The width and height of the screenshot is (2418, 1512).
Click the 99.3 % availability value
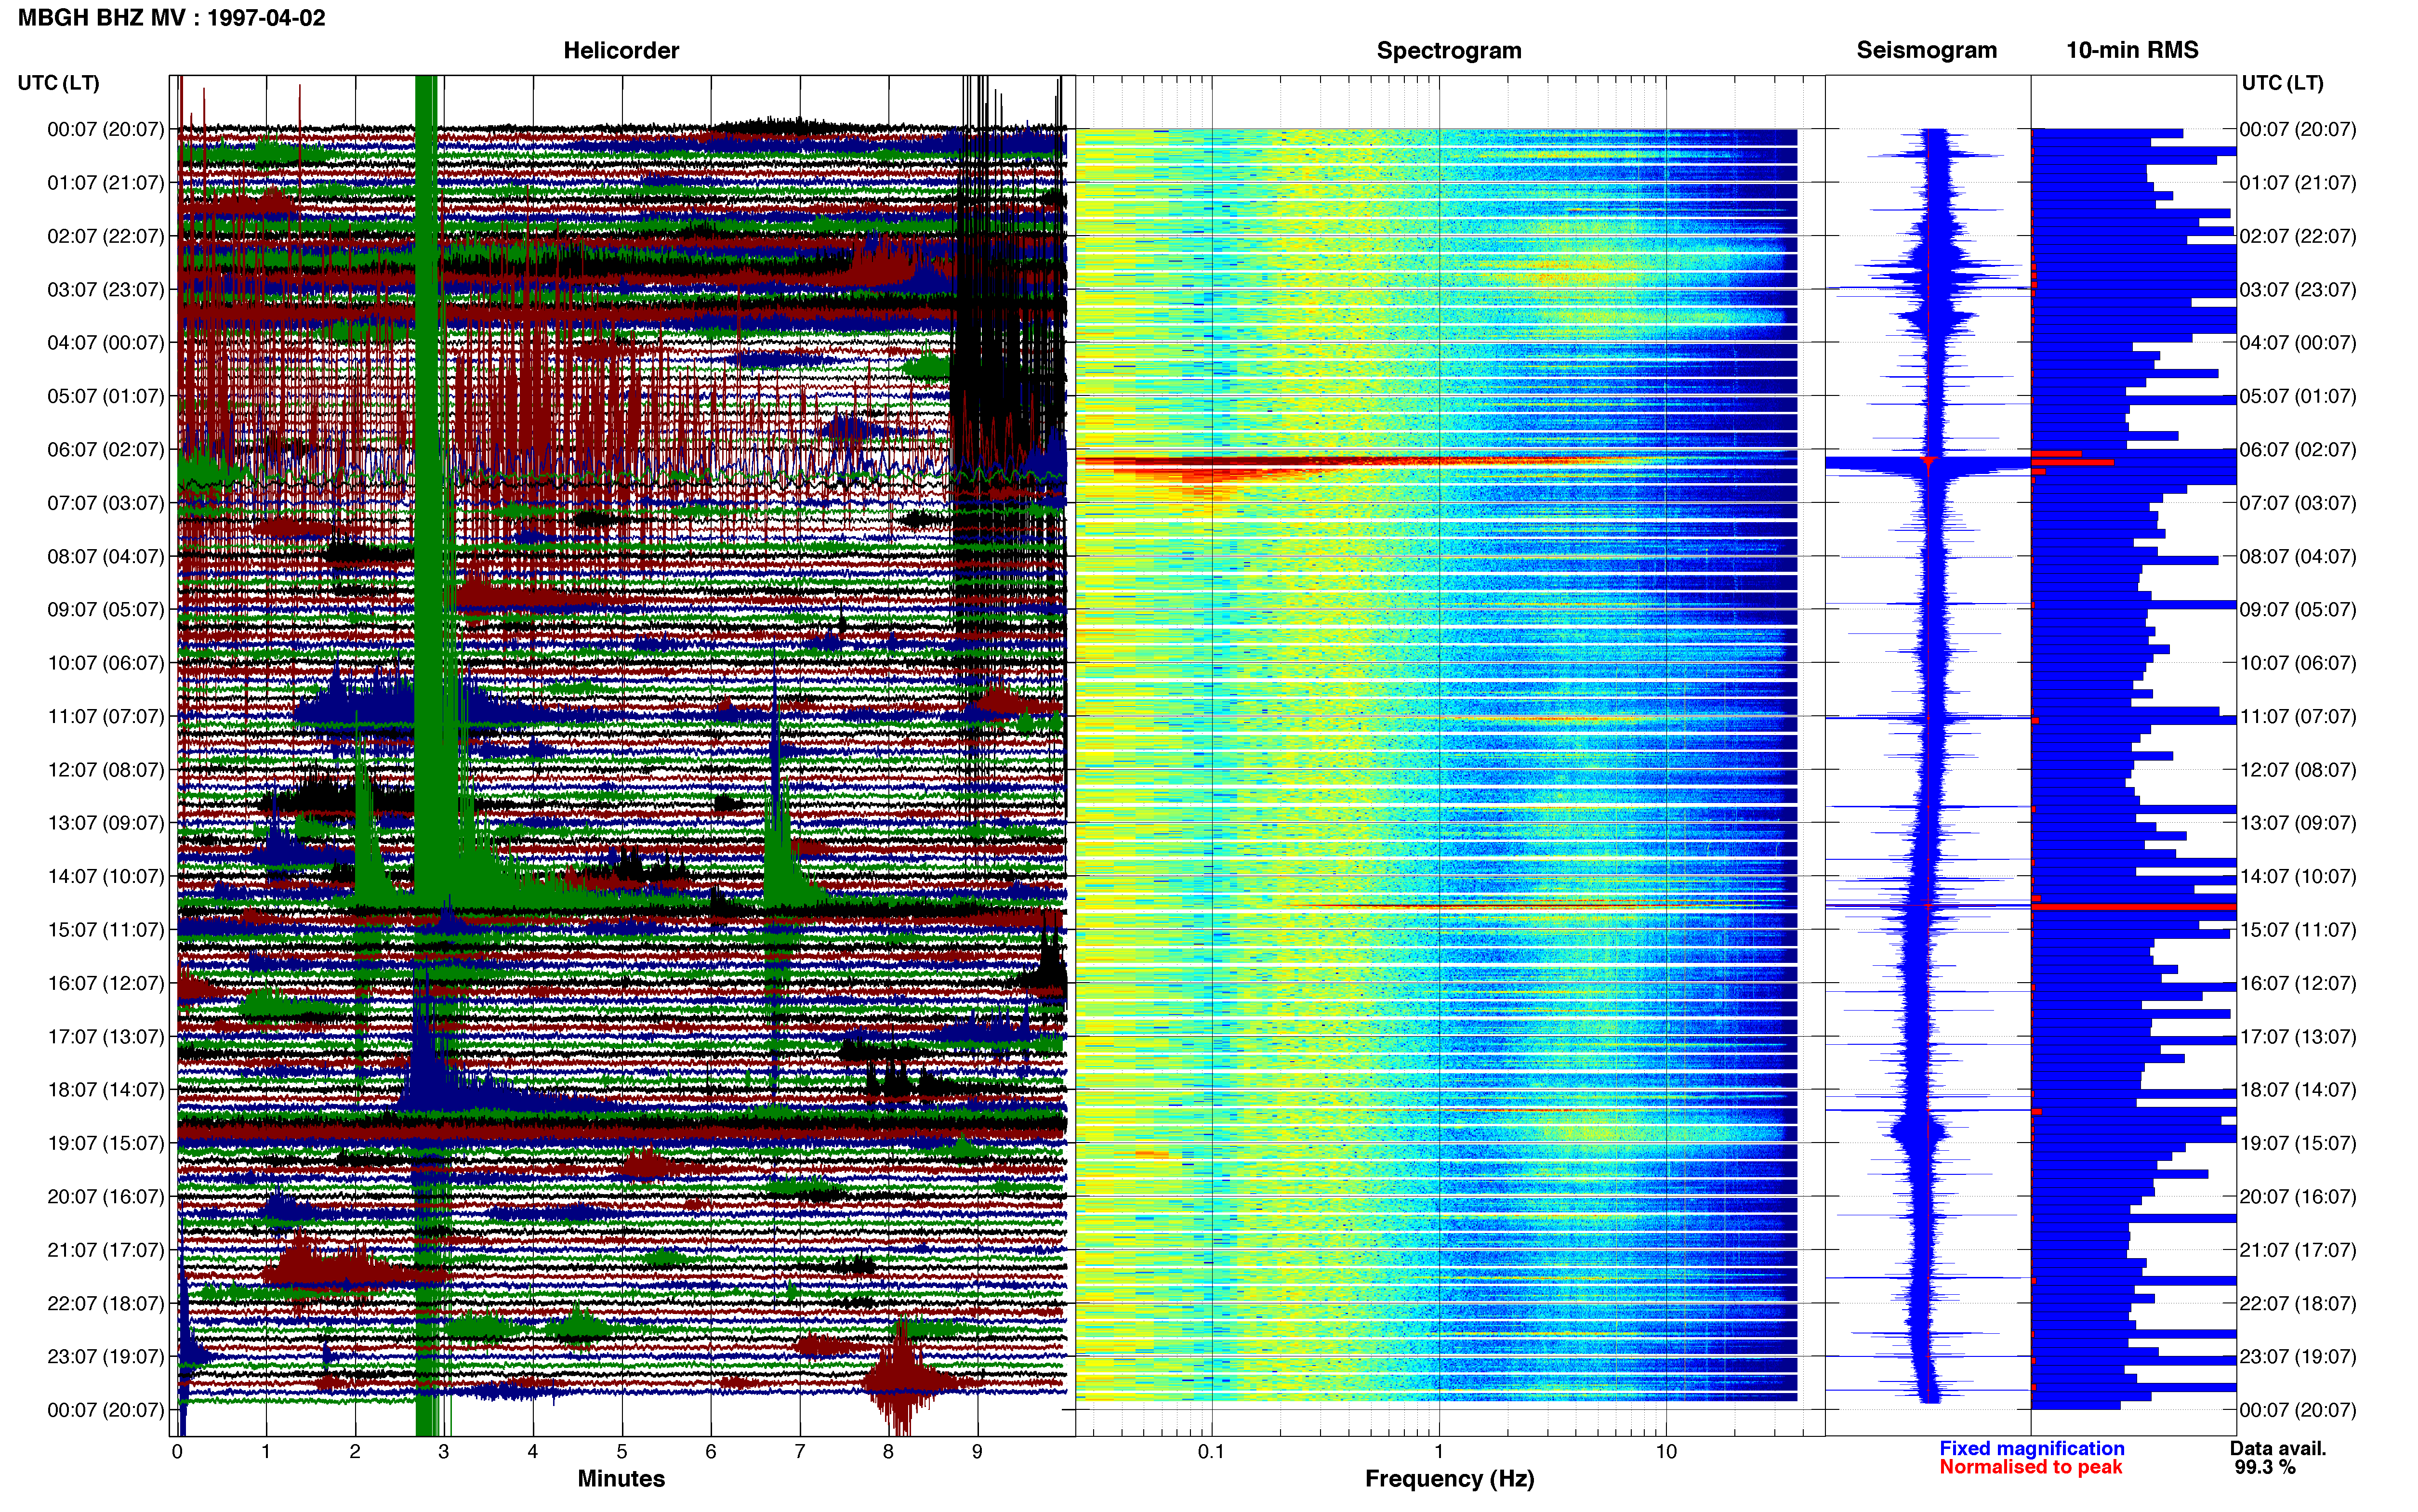click(2265, 1467)
